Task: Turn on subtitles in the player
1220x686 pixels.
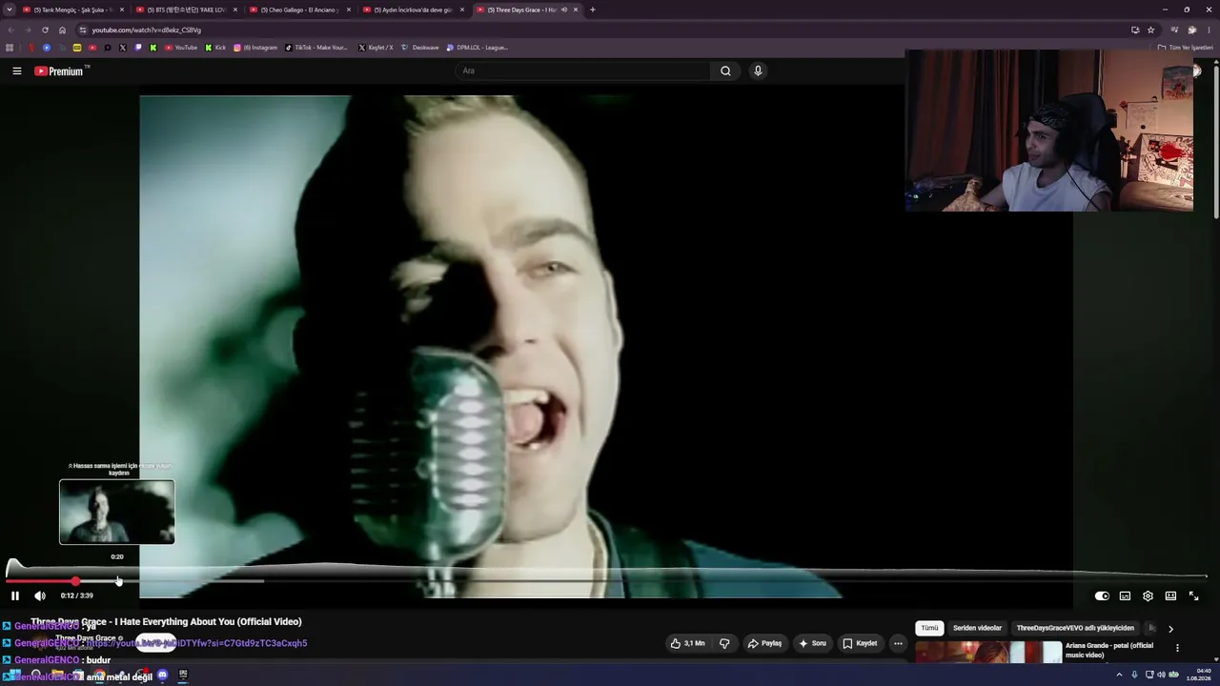Action: tap(1125, 595)
